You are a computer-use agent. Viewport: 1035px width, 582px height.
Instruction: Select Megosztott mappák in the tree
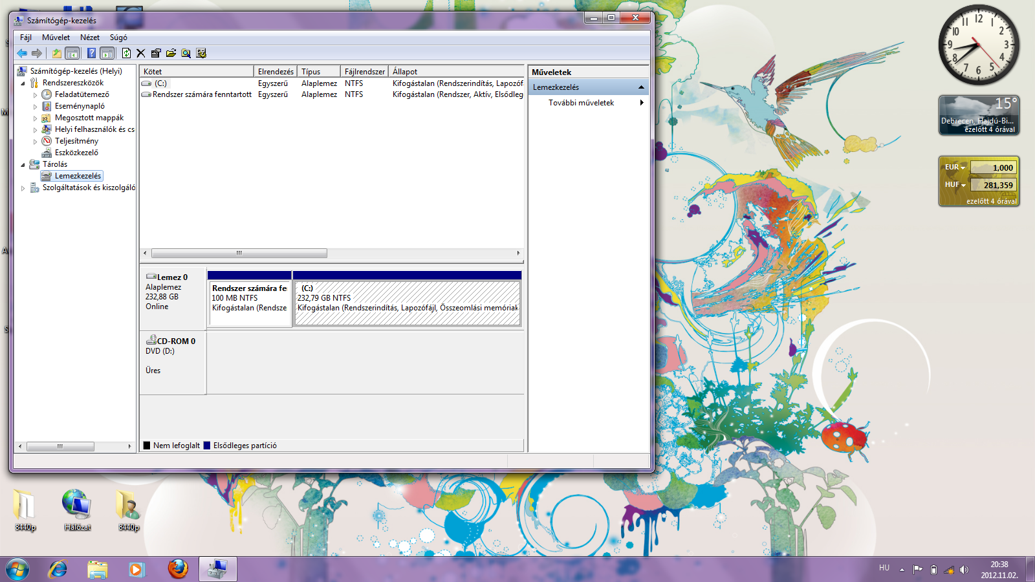[x=89, y=118]
